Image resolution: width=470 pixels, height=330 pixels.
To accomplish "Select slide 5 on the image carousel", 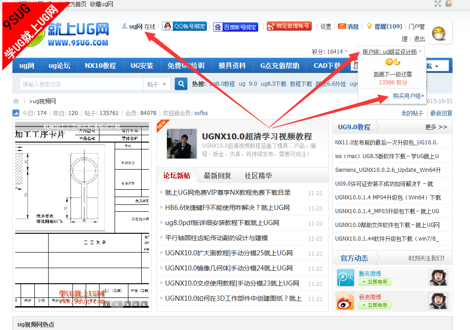I will [x=144, y=304].
